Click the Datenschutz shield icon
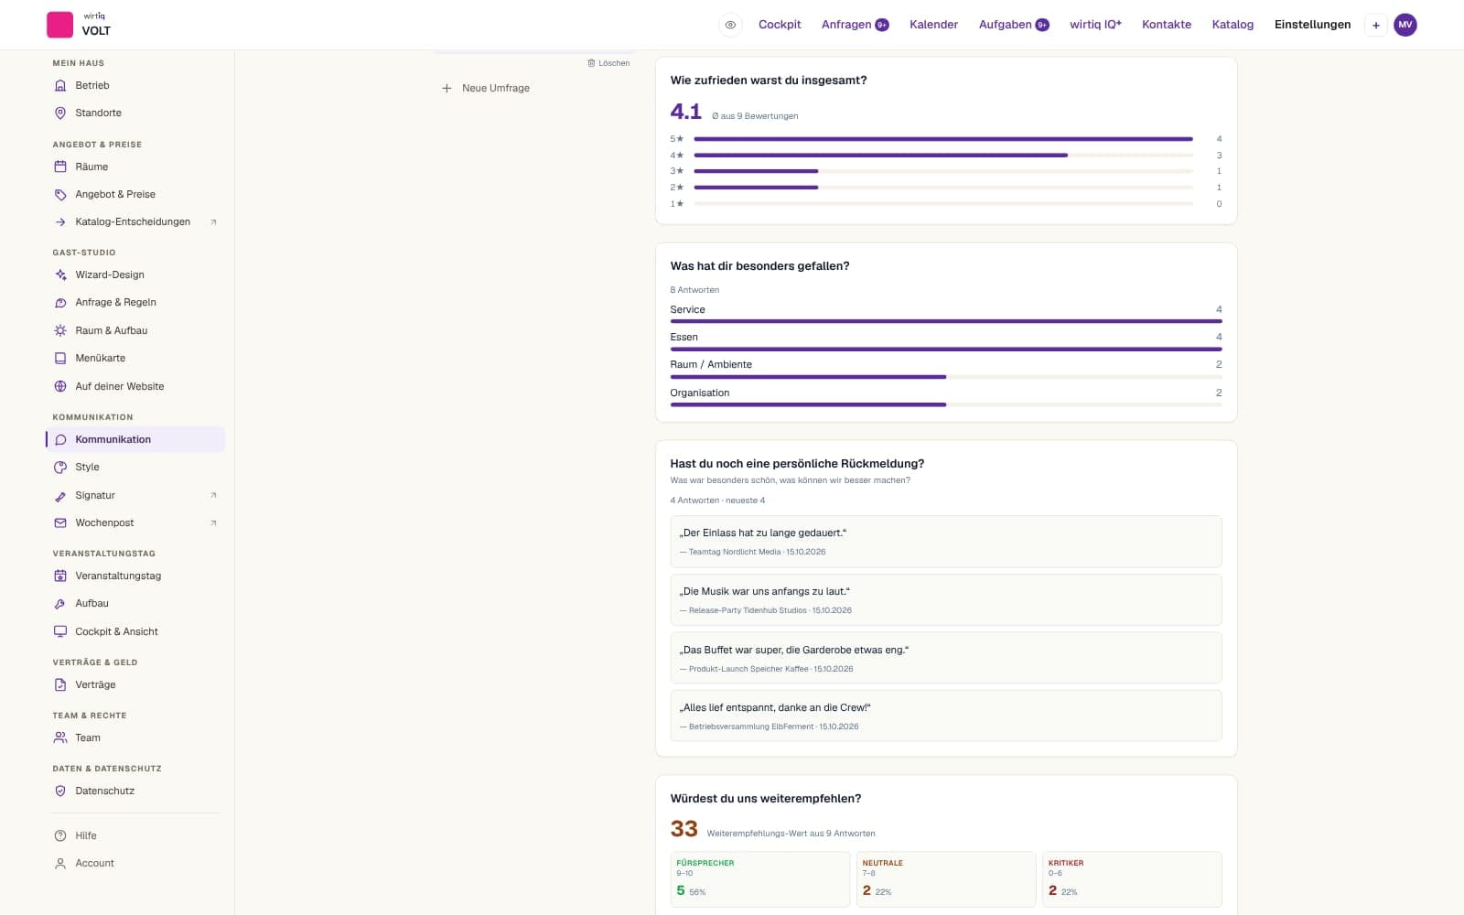The image size is (1464, 915). [60, 791]
